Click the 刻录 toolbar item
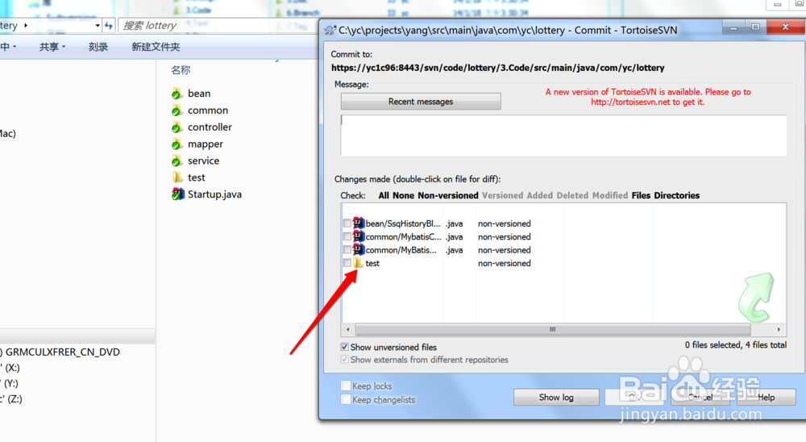Viewport: 806px width, 442px height. coord(98,47)
